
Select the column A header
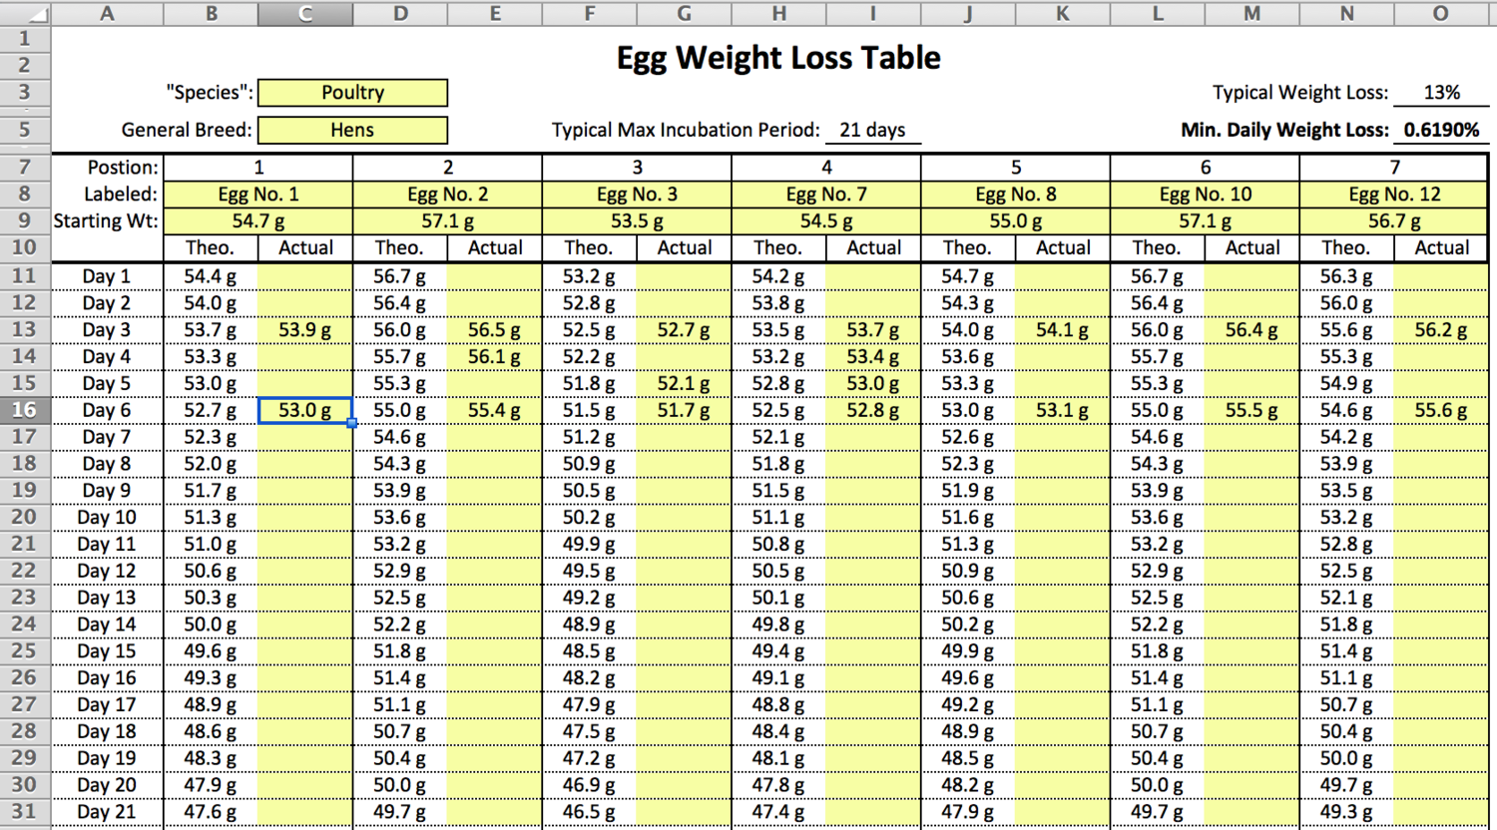tap(107, 13)
